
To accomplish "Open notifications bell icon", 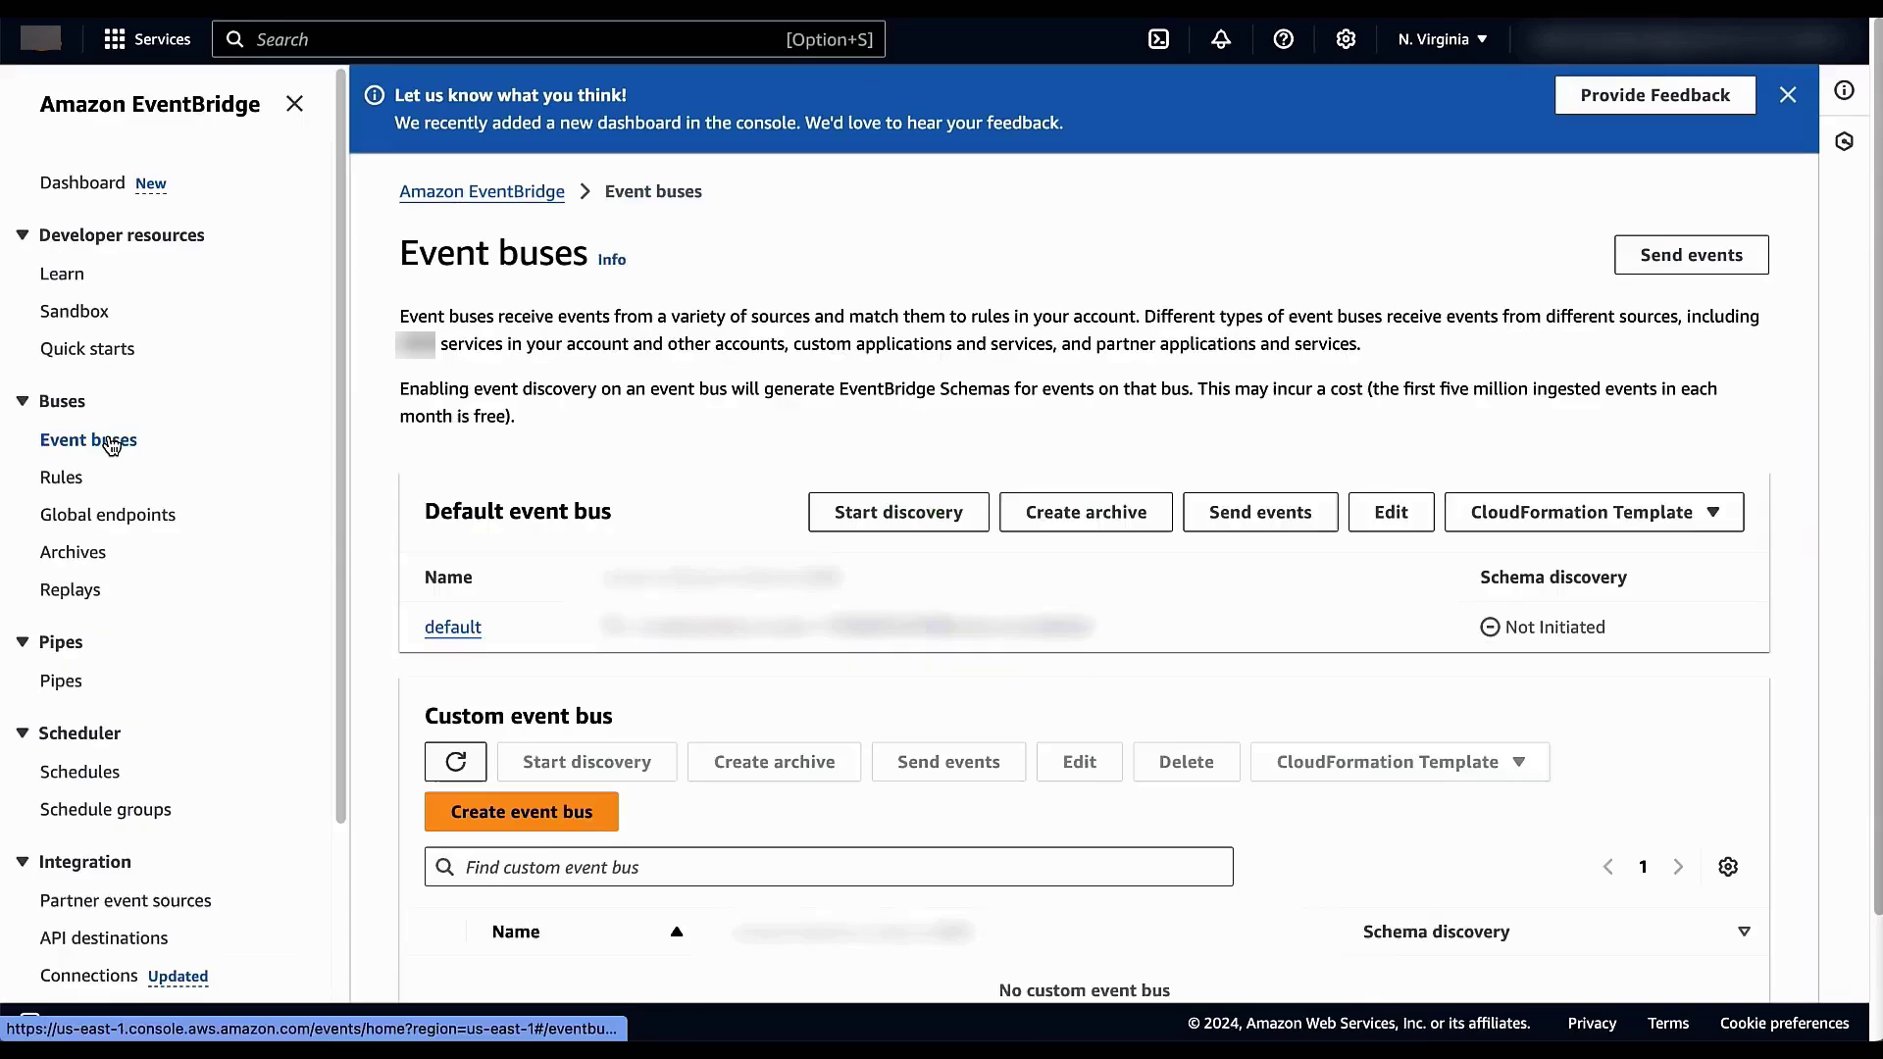I will point(1221,39).
